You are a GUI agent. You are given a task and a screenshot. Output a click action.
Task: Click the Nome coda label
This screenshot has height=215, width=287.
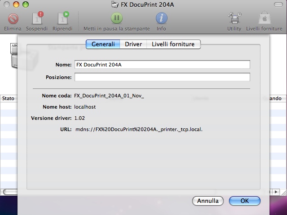point(57,96)
